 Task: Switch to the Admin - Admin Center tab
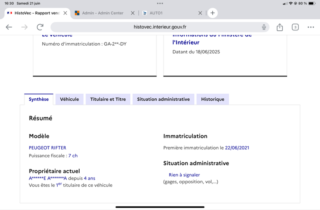click(x=103, y=13)
